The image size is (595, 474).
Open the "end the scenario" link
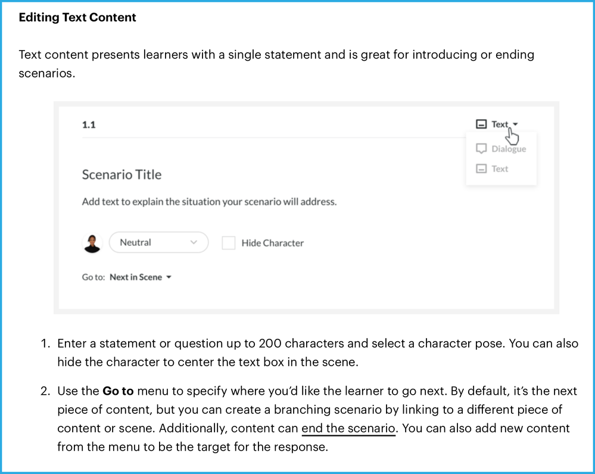pyautogui.click(x=348, y=429)
